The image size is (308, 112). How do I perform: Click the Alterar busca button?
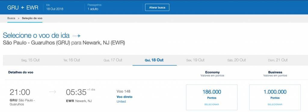coord(157,7)
